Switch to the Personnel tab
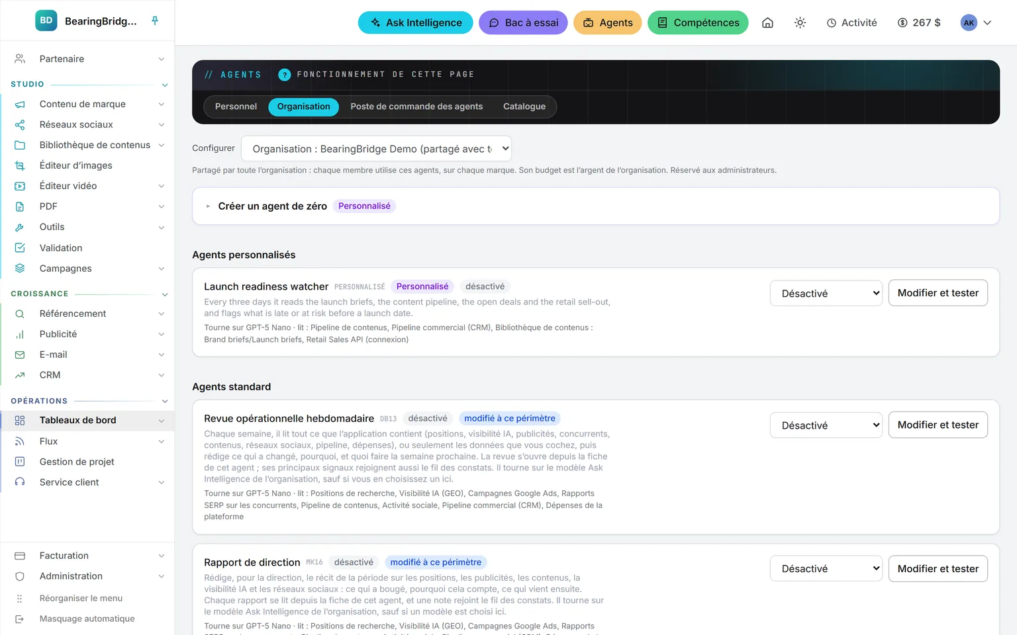The height and width of the screenshot is (635, 1017). pos(236,106)
